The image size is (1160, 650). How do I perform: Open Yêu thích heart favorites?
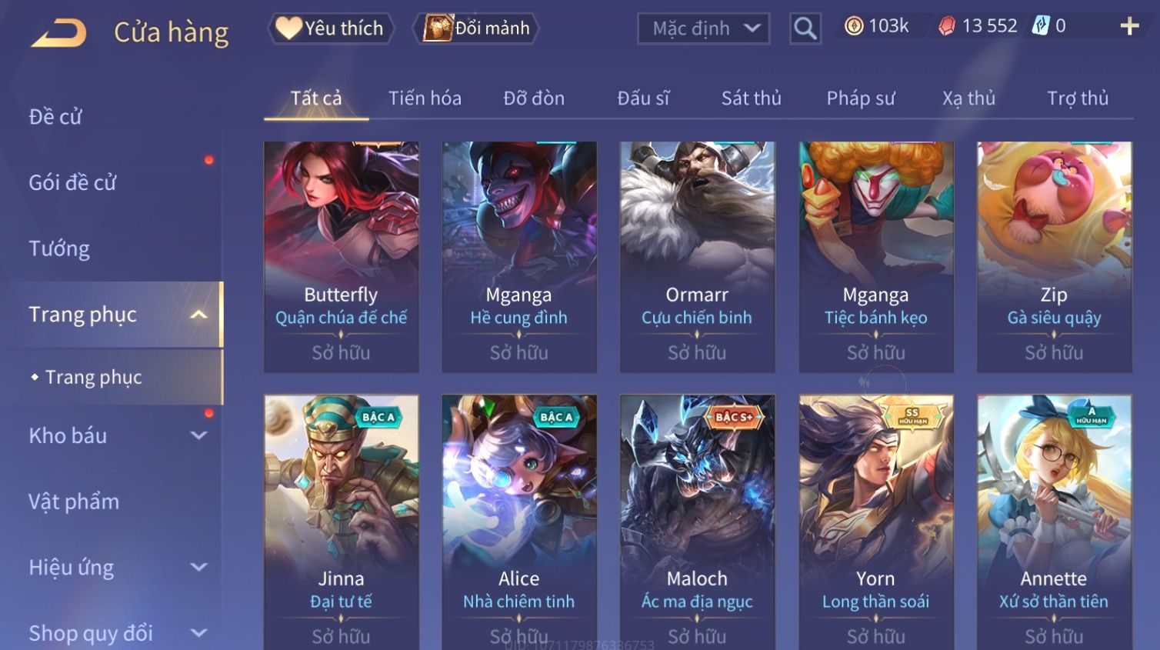pyautogui.click(x=331, y=28)
